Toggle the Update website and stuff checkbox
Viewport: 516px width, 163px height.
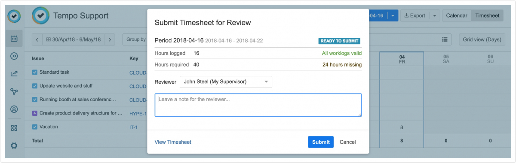(x=35, y=86)
